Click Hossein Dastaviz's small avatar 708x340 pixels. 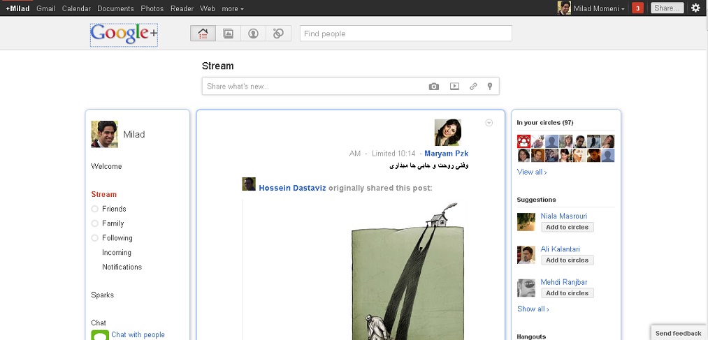click(249, 184)
